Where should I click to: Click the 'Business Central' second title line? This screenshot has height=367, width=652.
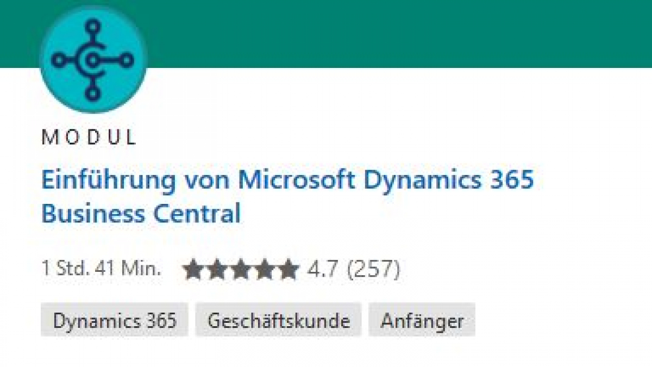(141, 214)
